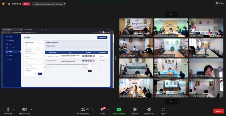
Task: Show previous page of video thumbnails
Action: (x=171, y=15)
